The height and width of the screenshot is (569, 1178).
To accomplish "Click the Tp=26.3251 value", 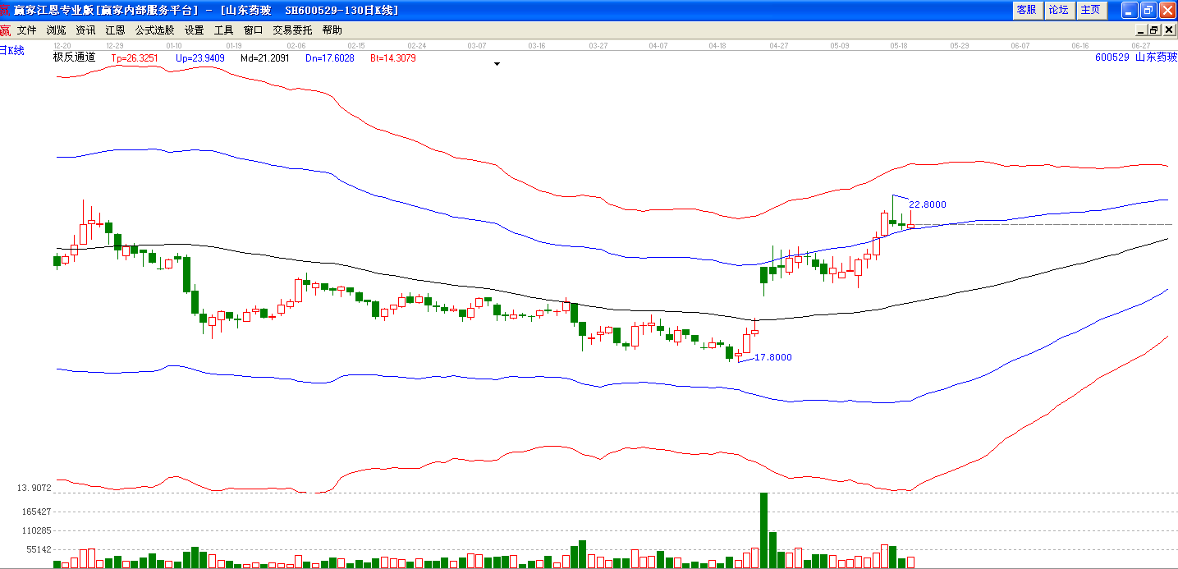I will (x=135, y=58).
